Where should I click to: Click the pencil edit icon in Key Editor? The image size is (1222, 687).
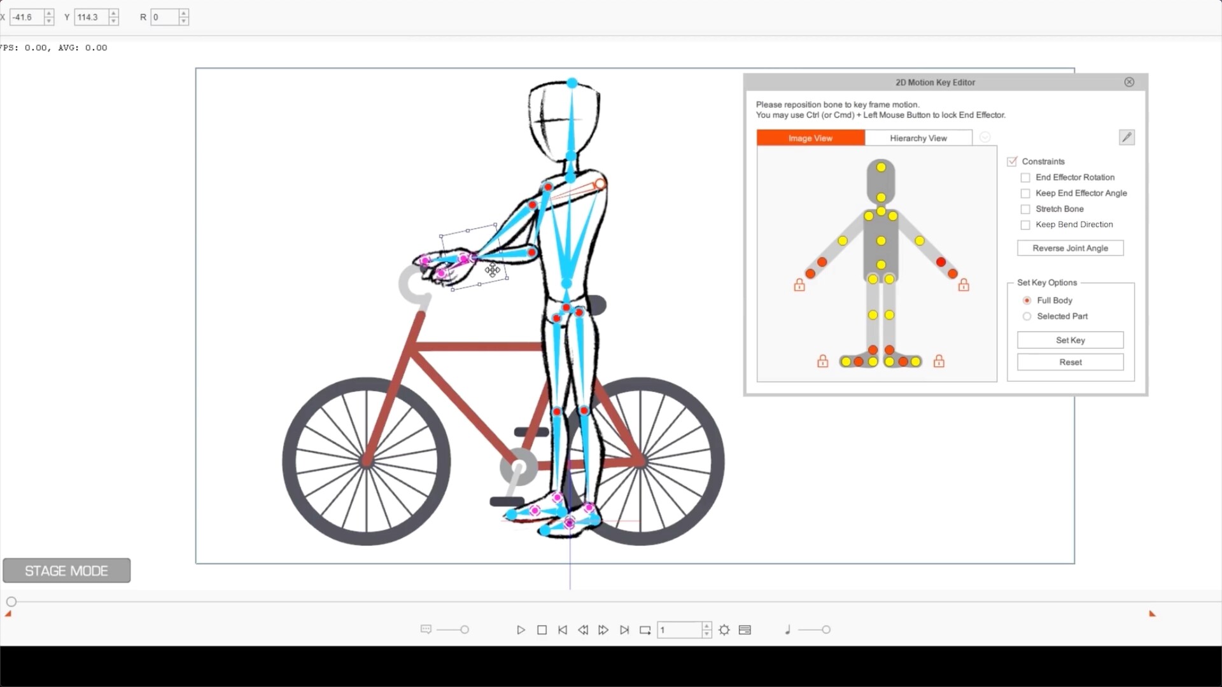[1127, 137]
